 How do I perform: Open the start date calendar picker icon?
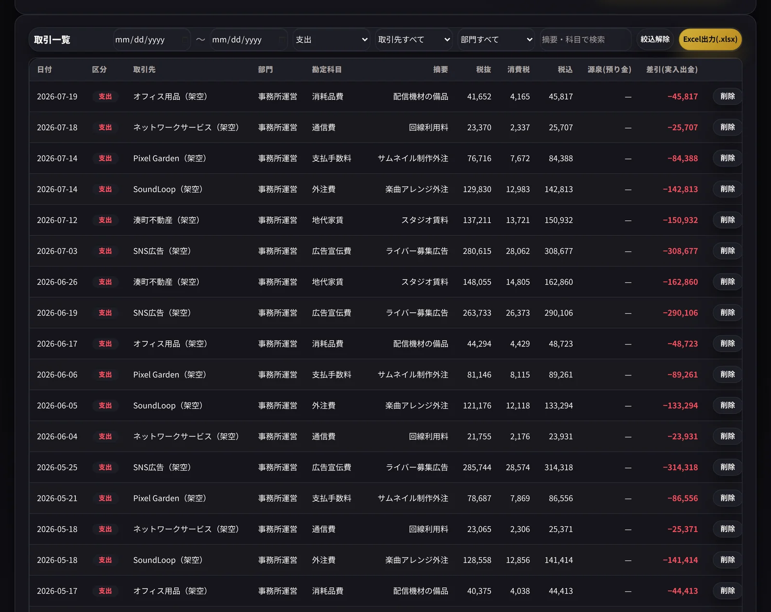pos(185,40)
